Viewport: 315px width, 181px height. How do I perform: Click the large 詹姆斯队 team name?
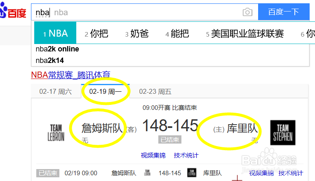(x=102, y=128)
